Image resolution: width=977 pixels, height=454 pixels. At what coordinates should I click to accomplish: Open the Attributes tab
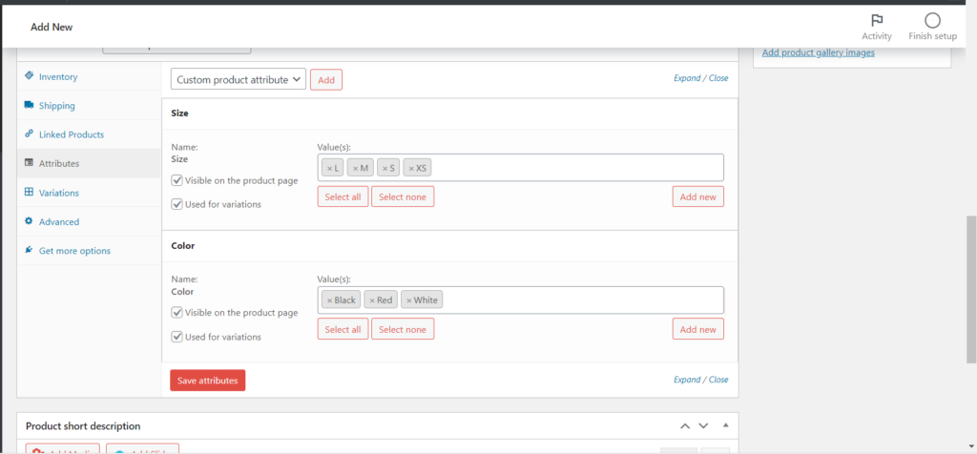pos(59,163)
